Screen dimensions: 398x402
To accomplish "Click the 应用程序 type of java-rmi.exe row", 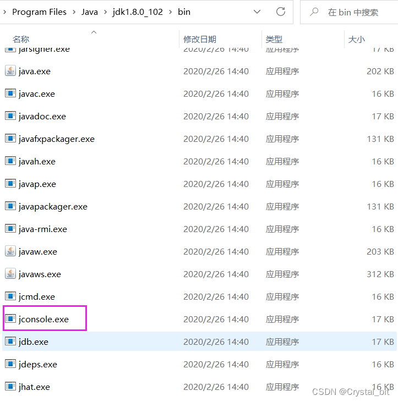I will pos(282,229).
